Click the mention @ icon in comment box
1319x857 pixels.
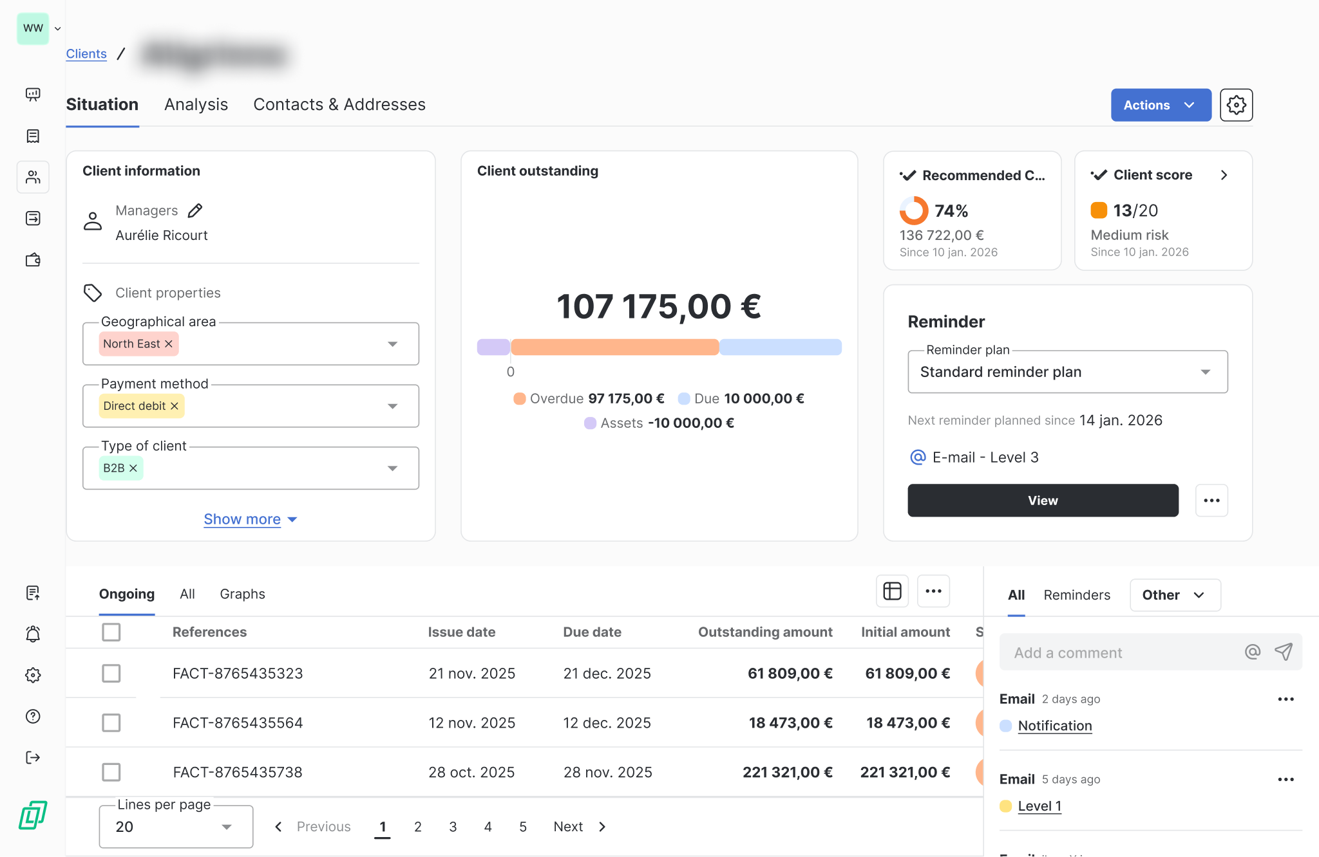tap(1253, 652)
